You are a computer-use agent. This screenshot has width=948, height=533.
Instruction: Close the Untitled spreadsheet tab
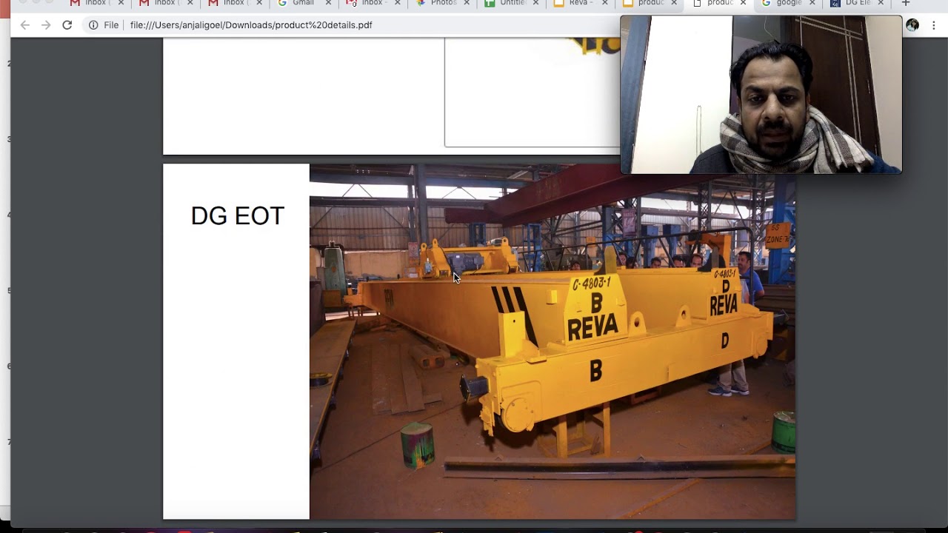pos(535,4)
